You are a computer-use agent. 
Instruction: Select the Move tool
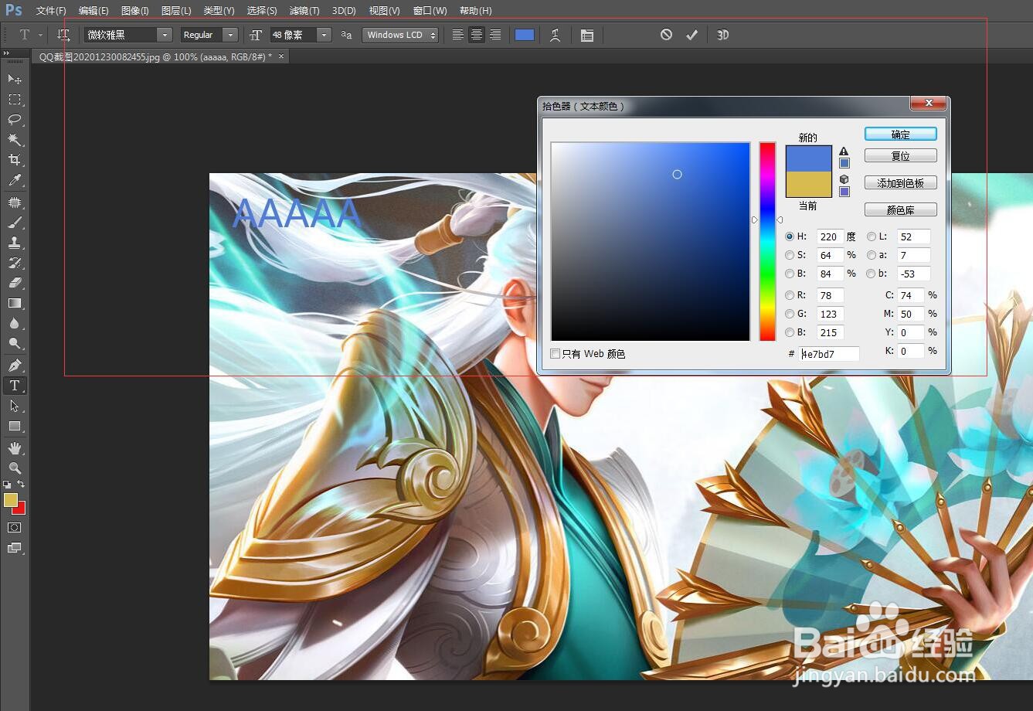click(x=14, y=80)
